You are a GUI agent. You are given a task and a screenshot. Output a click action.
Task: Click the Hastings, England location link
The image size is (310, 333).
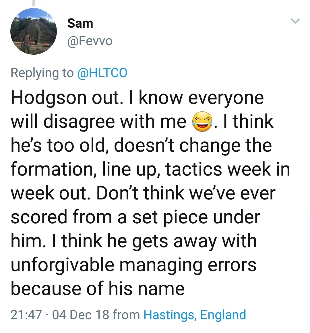tap(195, 315)
